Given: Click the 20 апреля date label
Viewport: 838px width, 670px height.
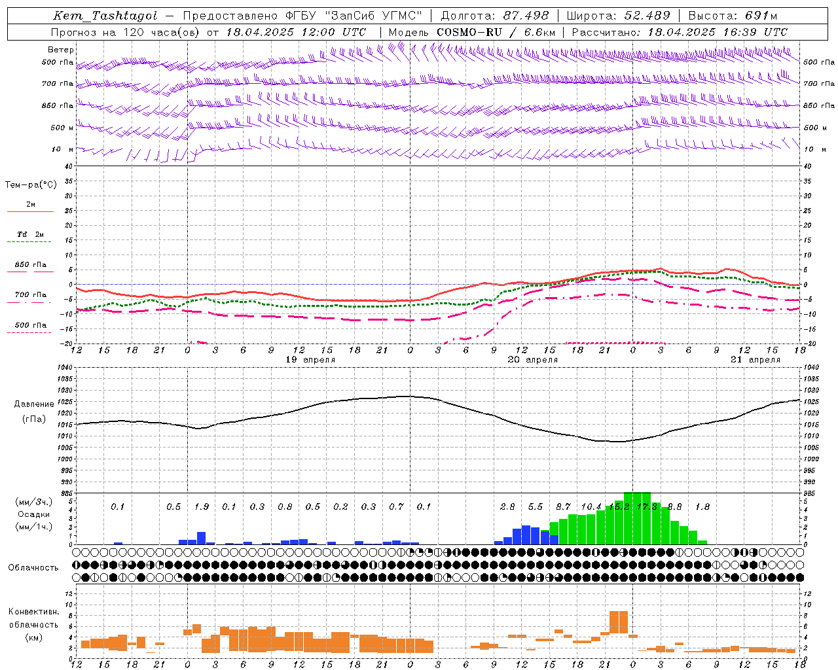Looking at the screenshot, I should (x=533, y=360).
